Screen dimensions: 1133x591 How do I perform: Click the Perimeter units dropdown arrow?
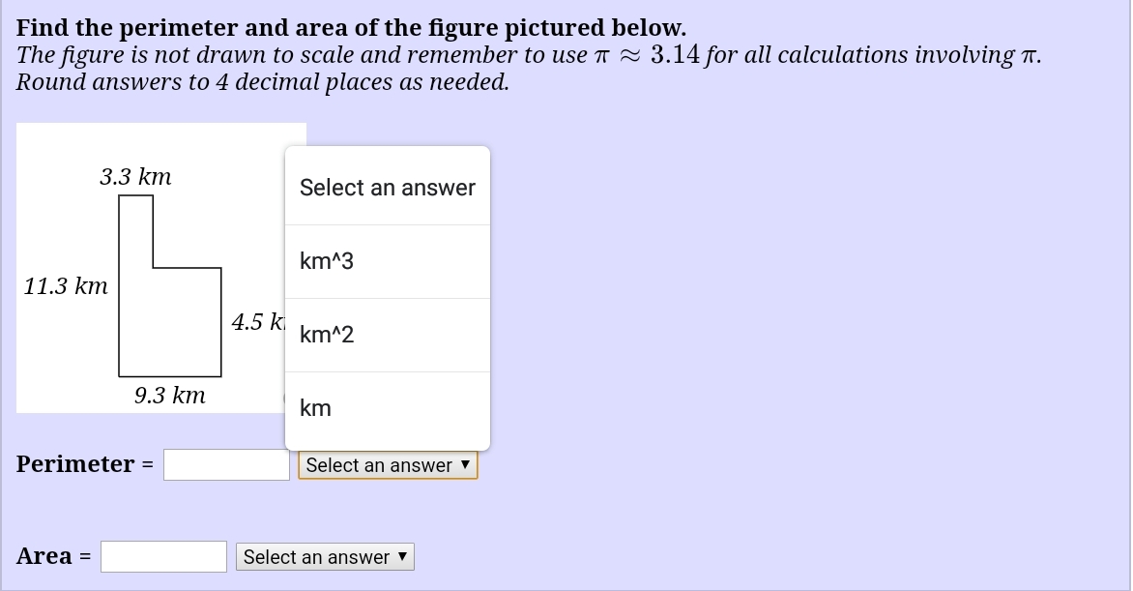coord(467,465)
